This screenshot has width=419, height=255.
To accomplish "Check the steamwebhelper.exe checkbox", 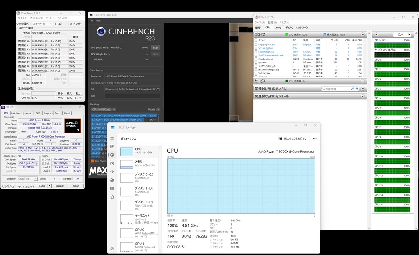I will pos(256,70).
